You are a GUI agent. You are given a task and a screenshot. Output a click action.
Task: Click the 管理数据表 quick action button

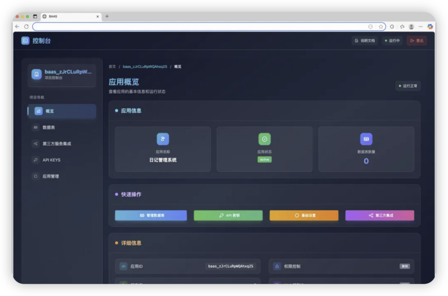pyautogui.click(x=151, y=215)
